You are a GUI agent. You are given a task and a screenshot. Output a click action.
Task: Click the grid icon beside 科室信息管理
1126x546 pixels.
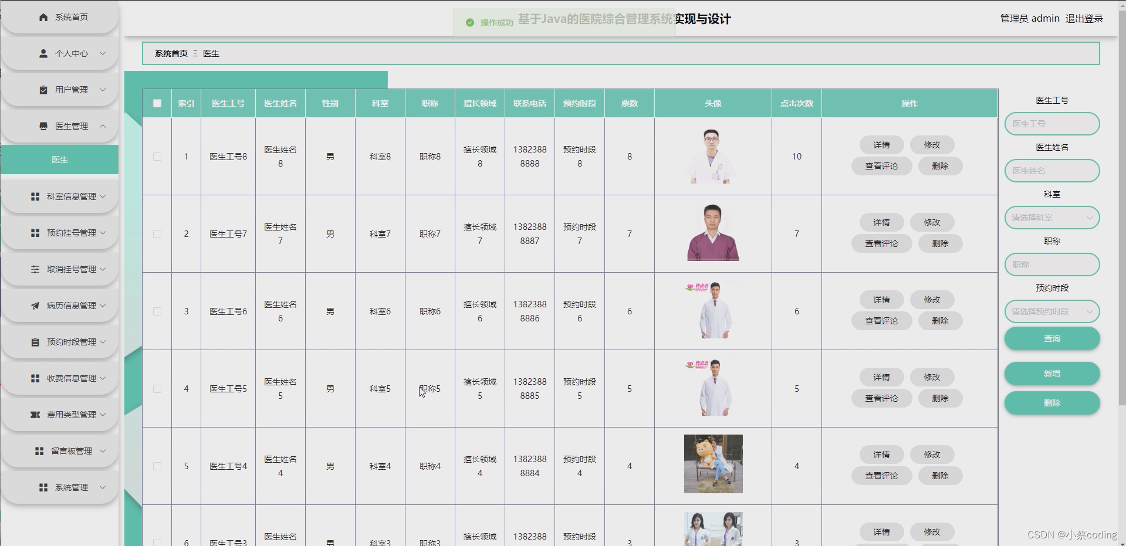coord(35,196)
